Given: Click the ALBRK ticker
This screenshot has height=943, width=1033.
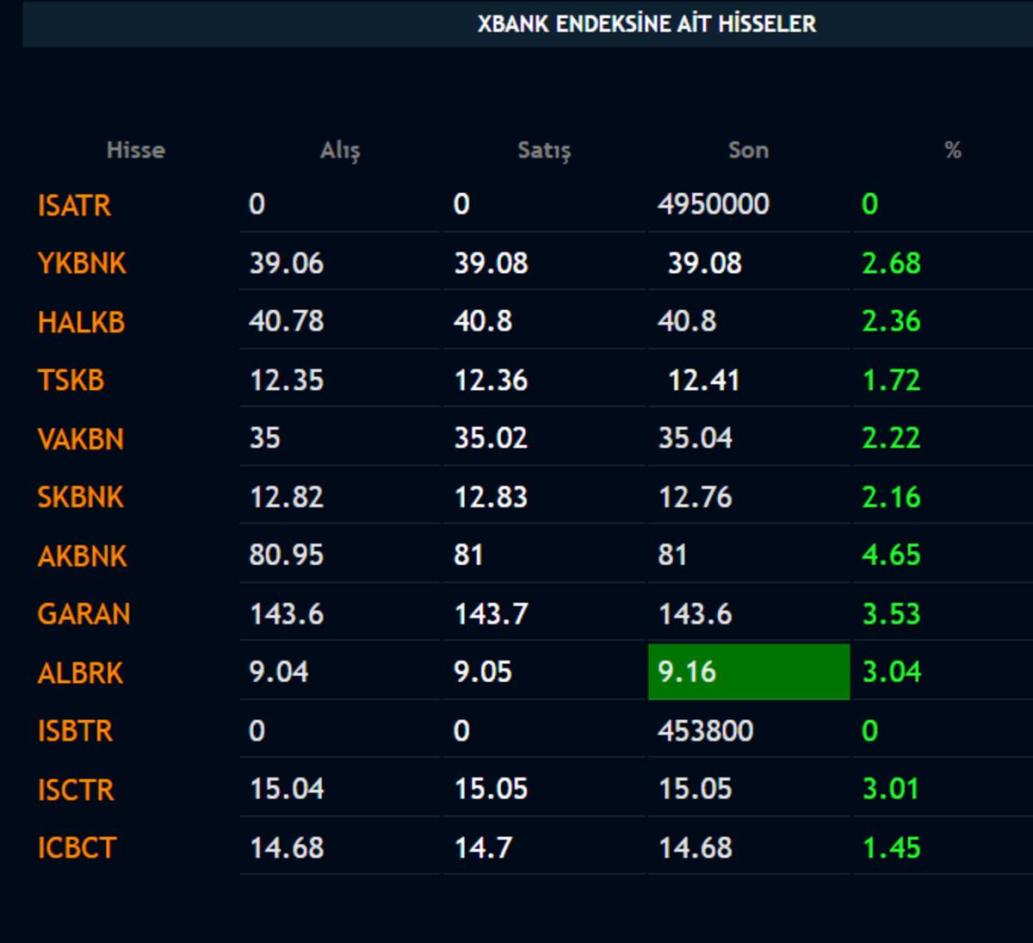Looking at the screenshot, I should click(81, 673).
